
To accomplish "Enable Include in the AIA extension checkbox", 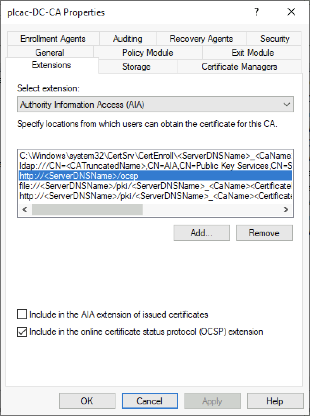I will coord(22,314).
